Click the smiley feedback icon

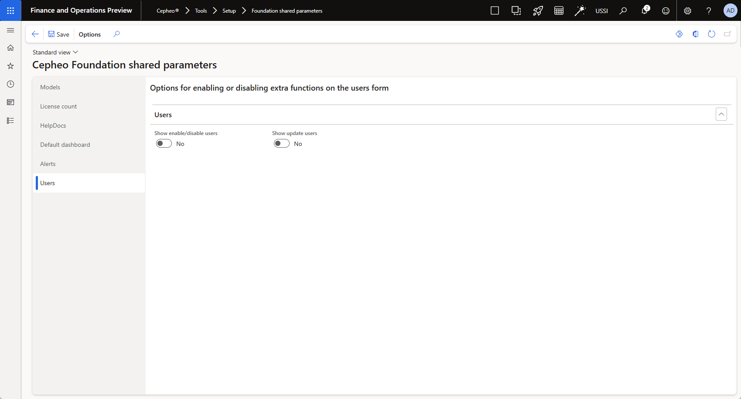(x=666, y=10)
